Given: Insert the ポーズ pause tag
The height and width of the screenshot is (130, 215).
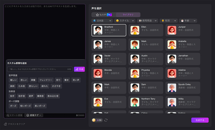Looking at the screenshot, I should coord(13,106).
